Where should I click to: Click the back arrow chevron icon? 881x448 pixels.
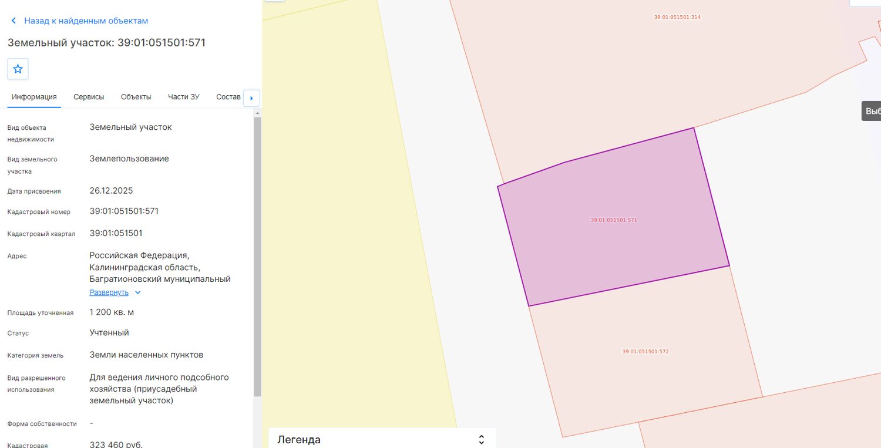click(14, 21)
